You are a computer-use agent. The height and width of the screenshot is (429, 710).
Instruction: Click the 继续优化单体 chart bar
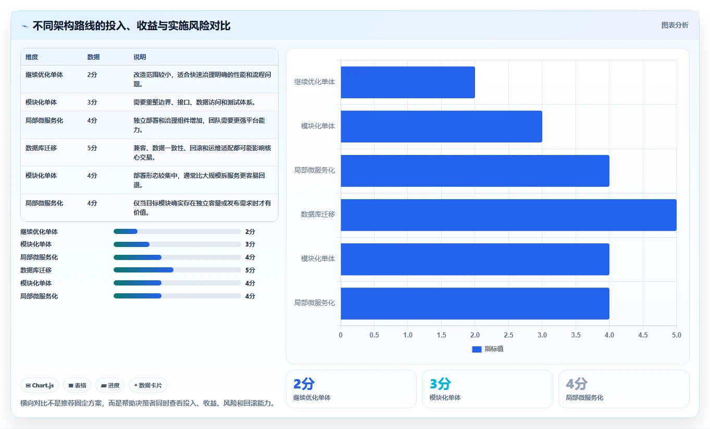point(408,82)
